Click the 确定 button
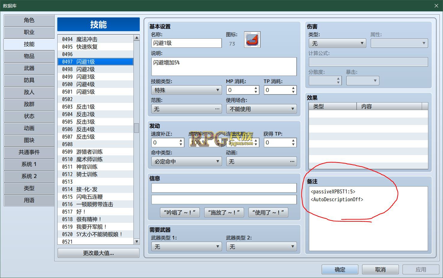Image resolution: width=443 pixels, height=278 pixels. coord(340,269)
